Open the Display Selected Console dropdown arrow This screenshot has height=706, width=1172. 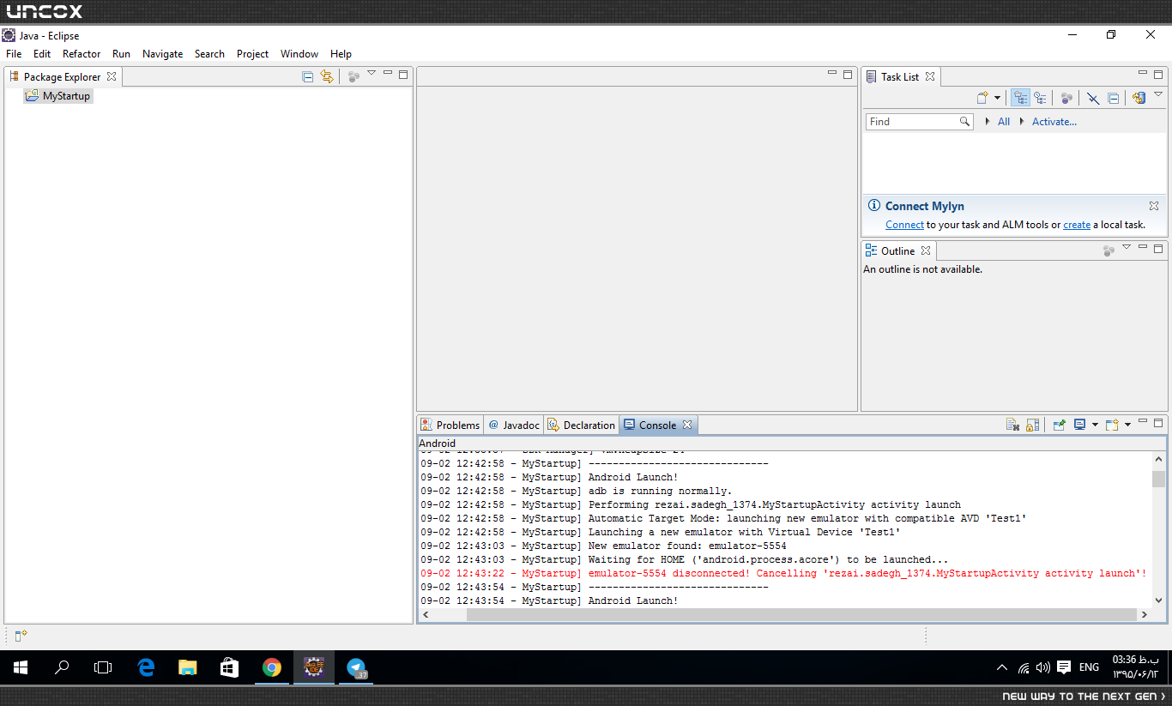point(1095,425)
